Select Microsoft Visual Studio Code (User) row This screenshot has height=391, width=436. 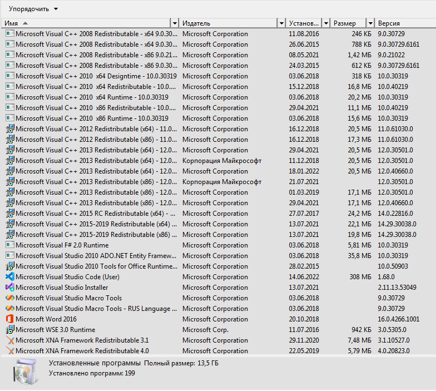pyautogui.click(x=218, y=277)
